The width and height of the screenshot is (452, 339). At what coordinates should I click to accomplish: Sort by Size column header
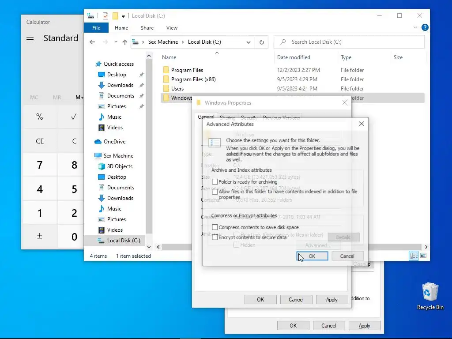click(398, 57)
